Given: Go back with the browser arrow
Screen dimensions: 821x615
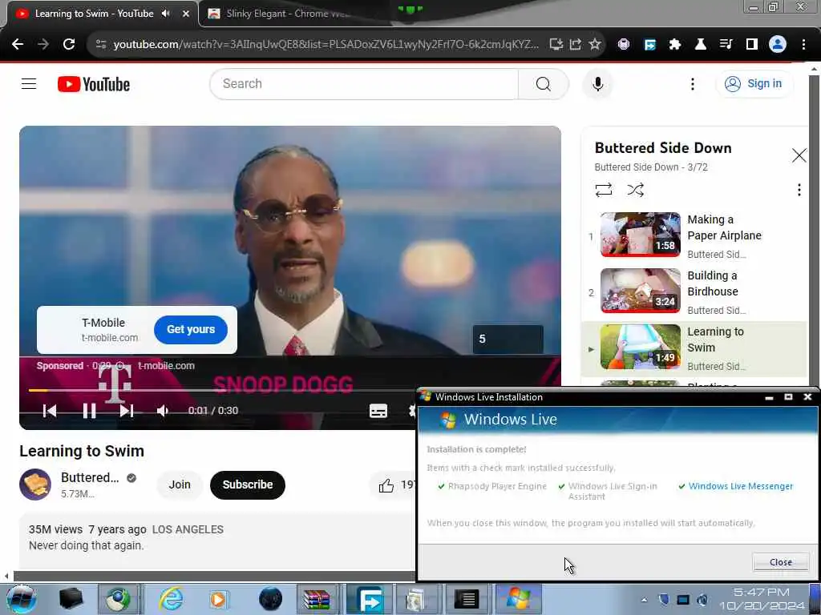Looking at the screenshot, I should point(18,44).
